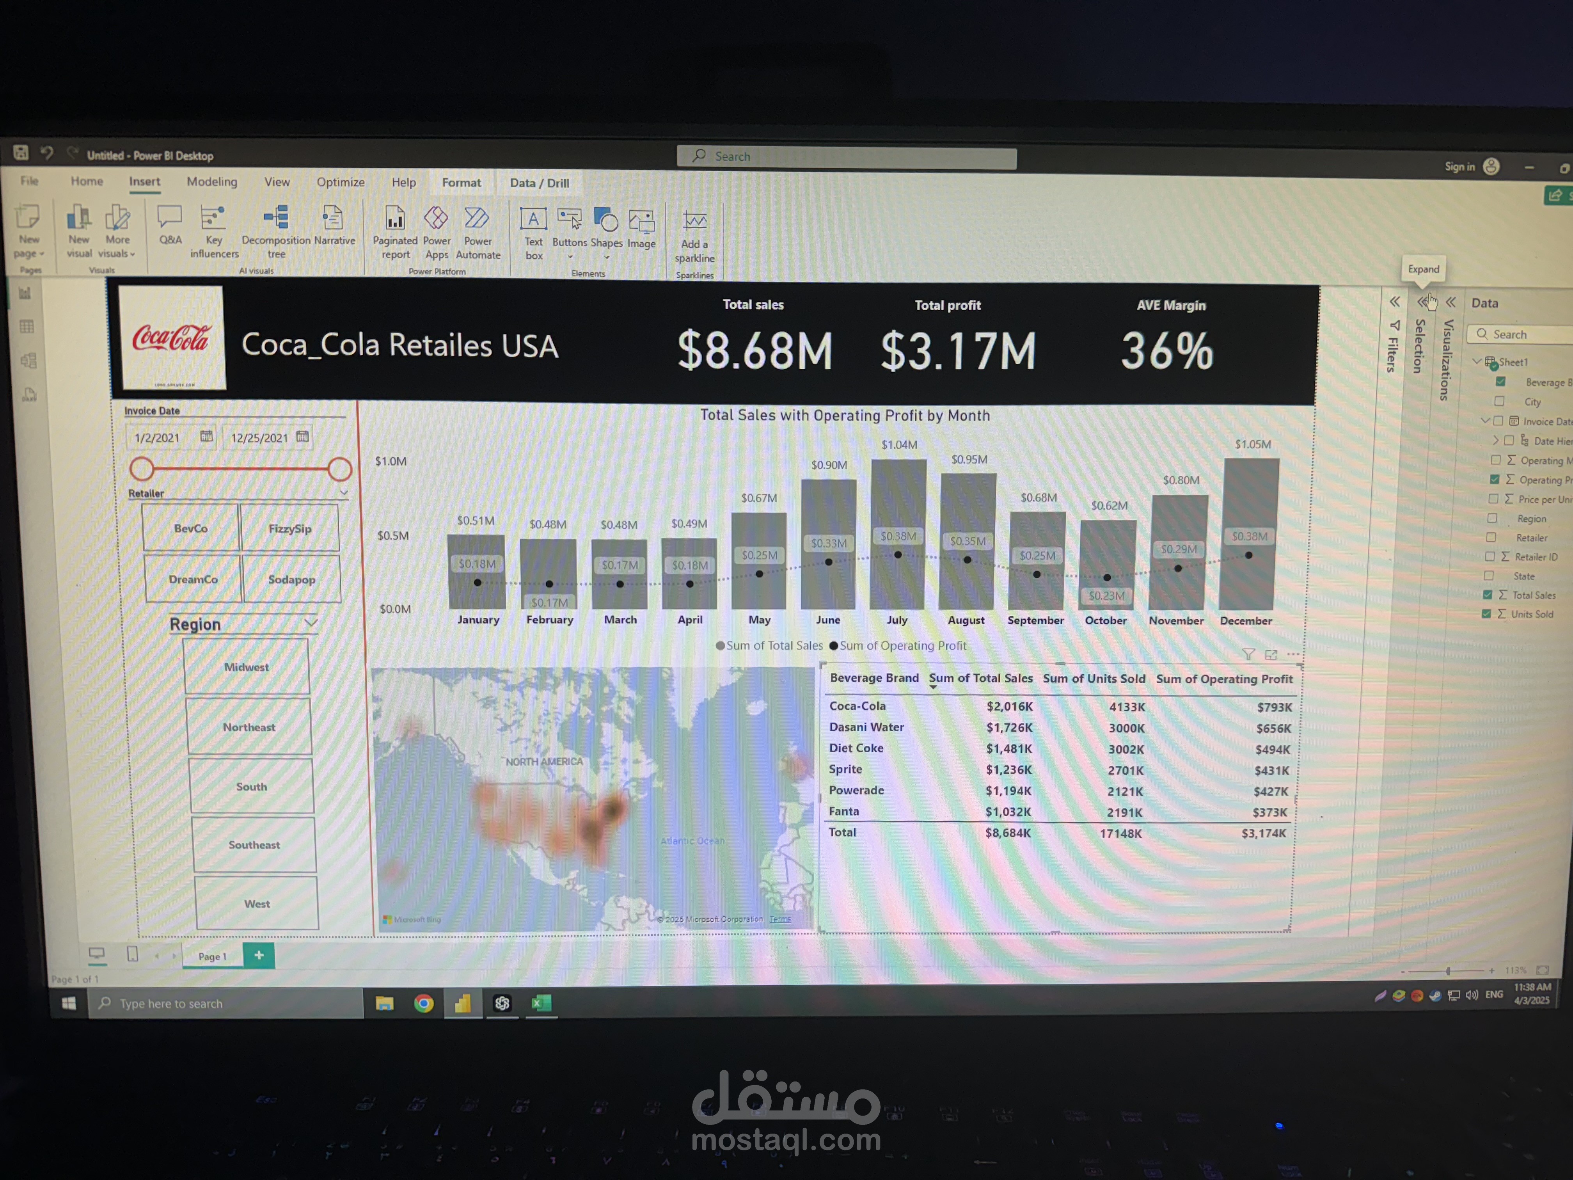1573x1180 pixels.
Task: Insert a New visual
Action: pyautogui.click(x=78, y=231)
